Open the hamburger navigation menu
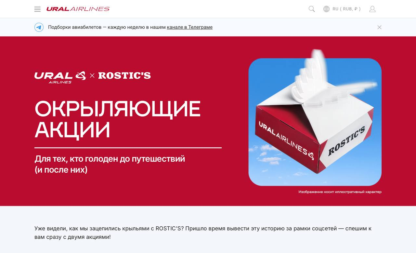Screen dimensions: 416x253 pyautogui.click(x=37, y=9)
